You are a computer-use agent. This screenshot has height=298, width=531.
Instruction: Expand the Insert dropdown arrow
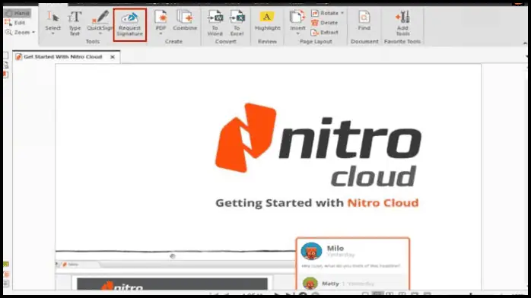pos(297,33)
